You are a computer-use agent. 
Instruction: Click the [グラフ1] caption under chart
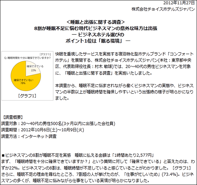(x=27, y=96)
